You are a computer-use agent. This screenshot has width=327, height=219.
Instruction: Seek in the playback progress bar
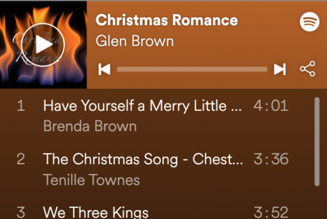[192, 69]
